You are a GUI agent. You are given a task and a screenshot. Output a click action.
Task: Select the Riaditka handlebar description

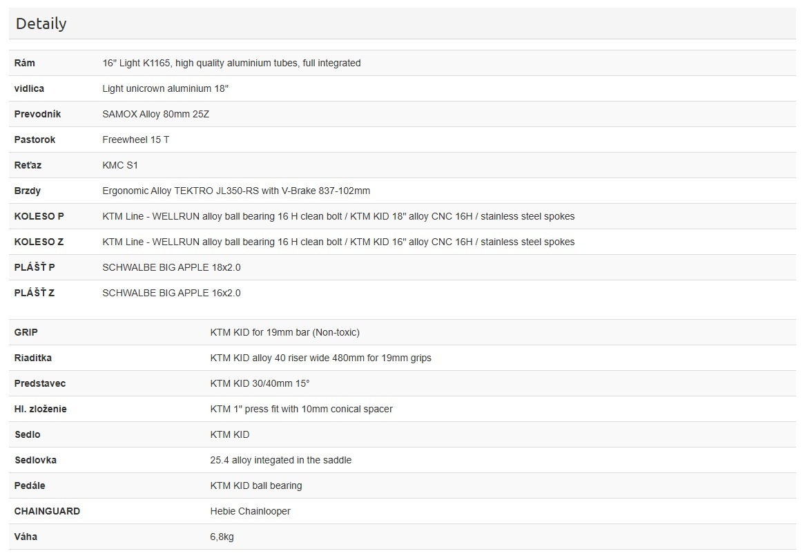tap(320, 358)
